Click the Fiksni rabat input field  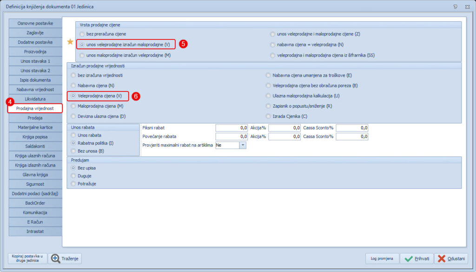(232, 128)
